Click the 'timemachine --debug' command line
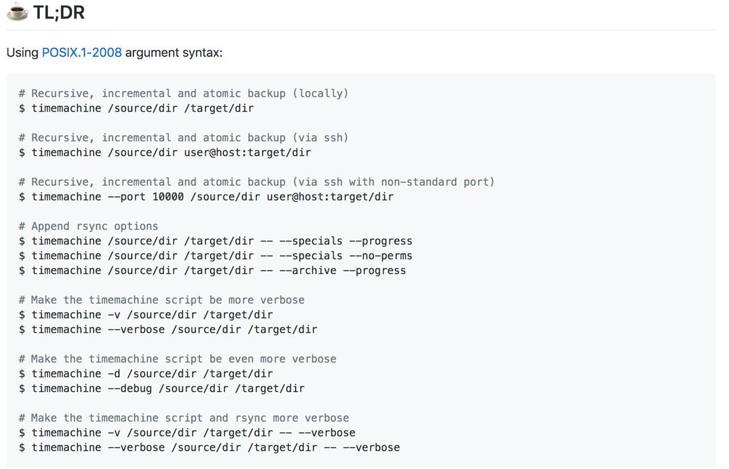Screen dimensions: 729x469 tap(162, 389)
